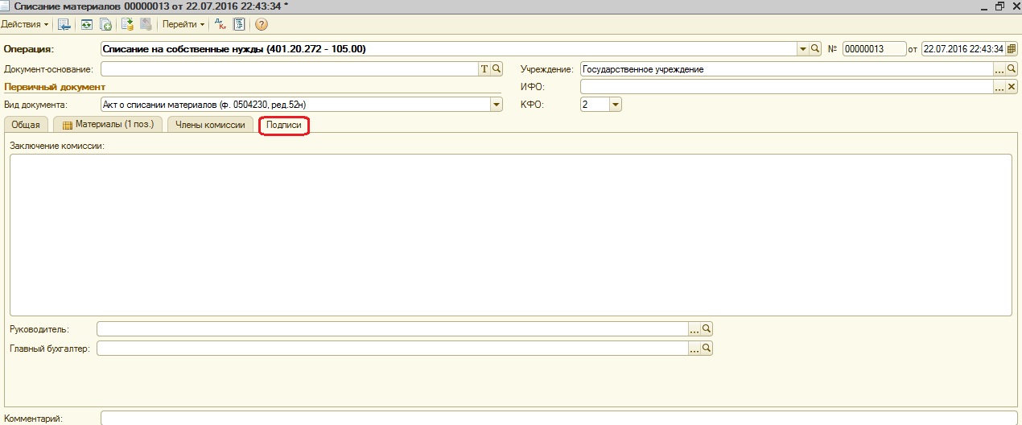Click in the Заключение комиссии text area
This screenshot has width=1022, height=425.
click(510, 235)
